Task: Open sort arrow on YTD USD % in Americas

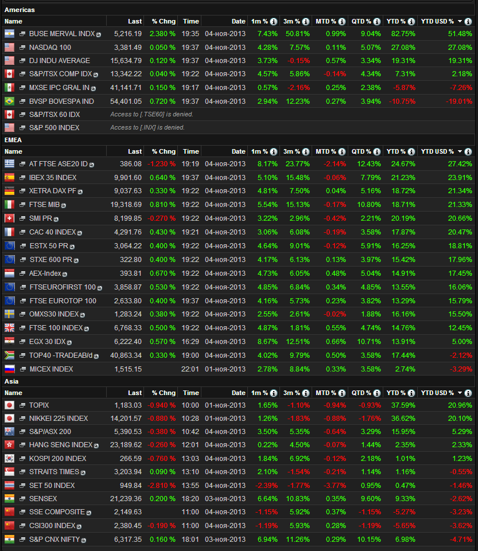Action: click(x=460, y=21)
